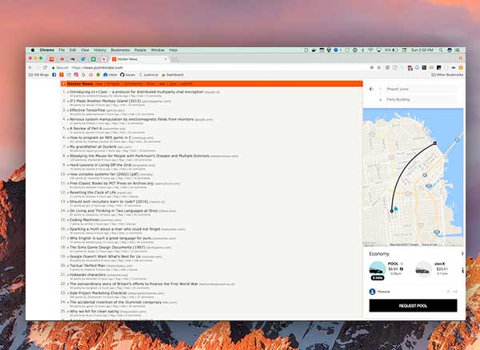Bookmark this page with the star icon
The height and width of the screenshot is (350, 480).
click(379, 67)
